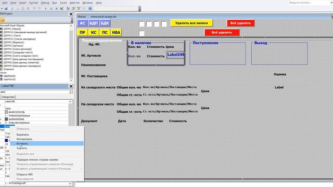Click the blue АС button on the form
The image size is (333, 187).
[x=82, y=23]
